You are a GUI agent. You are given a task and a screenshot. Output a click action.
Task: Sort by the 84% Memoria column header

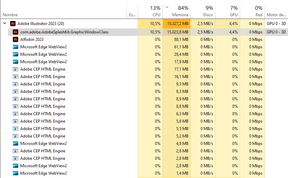(177, 12)
